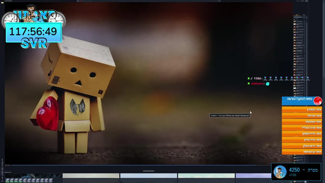Click the 110ri chat username

(x=257, y=79)
